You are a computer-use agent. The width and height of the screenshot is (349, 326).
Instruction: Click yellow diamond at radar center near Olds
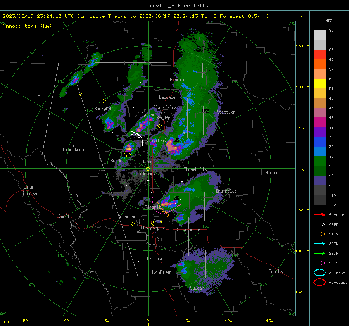[148, 169]
